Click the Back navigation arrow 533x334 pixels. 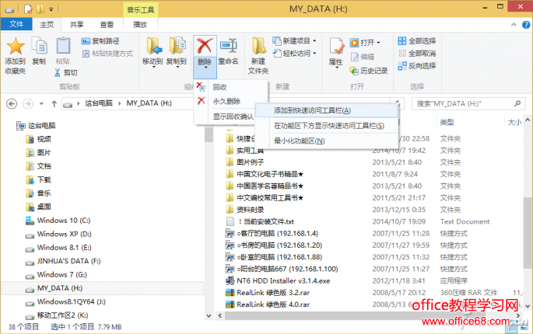pyautogui.click(x=12, y=103)
